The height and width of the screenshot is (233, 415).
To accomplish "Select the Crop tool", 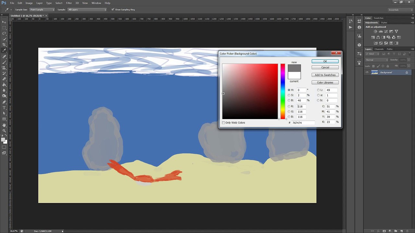I will pos(4,45).
